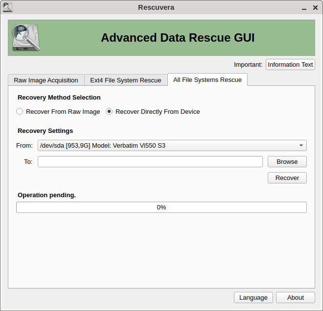Start recovery with Recover button
This screenshot has width=323, height=311.
click(287, 178)
